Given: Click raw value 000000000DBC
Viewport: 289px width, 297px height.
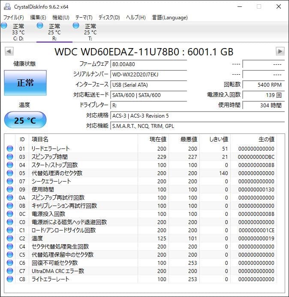Looking at the screenshot, I should tap(256, 157).
